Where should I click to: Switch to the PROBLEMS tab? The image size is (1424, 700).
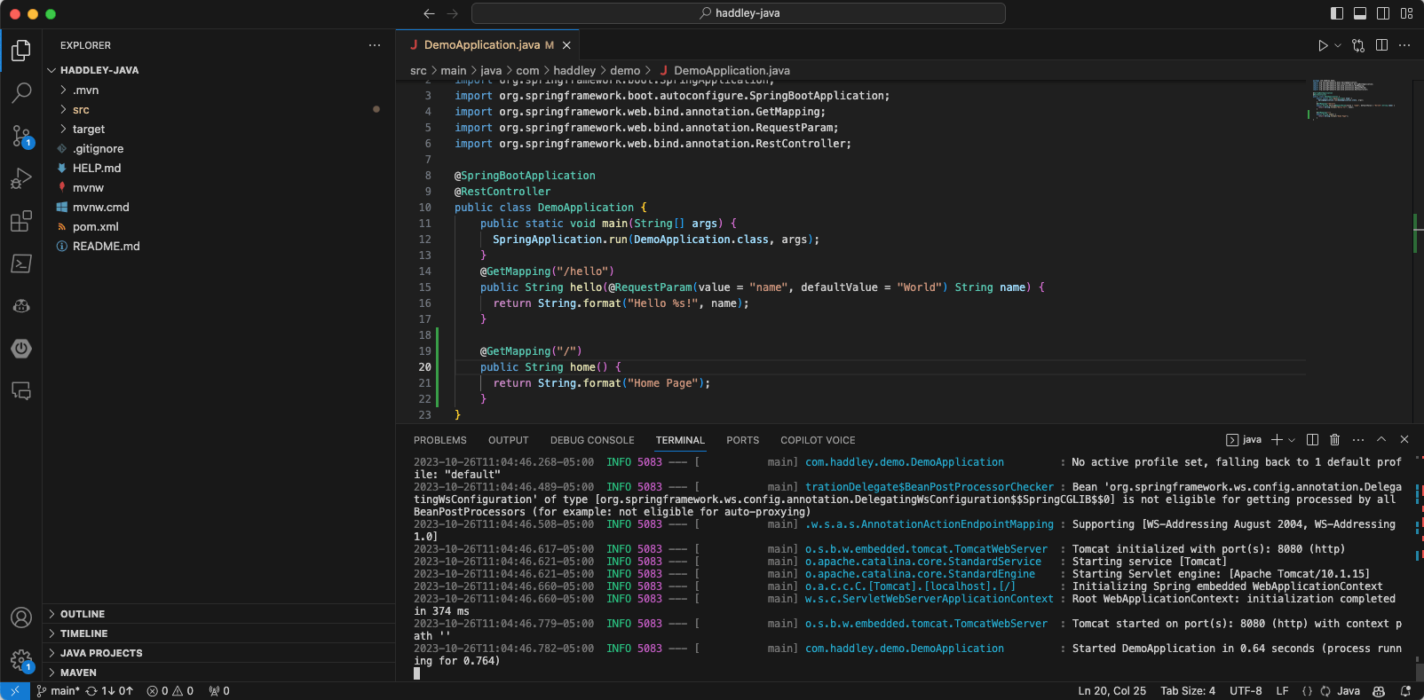[439, 440]
